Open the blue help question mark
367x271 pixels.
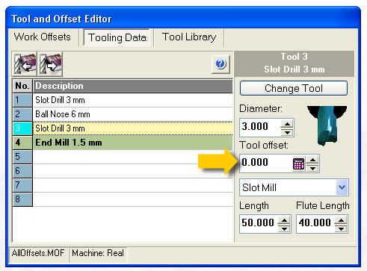220,64
